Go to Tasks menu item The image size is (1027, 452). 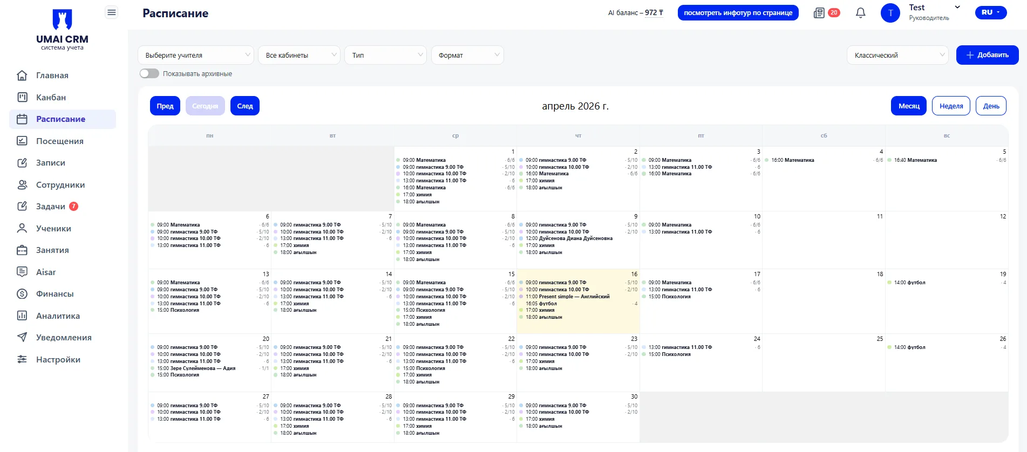(x=51, y=207)
